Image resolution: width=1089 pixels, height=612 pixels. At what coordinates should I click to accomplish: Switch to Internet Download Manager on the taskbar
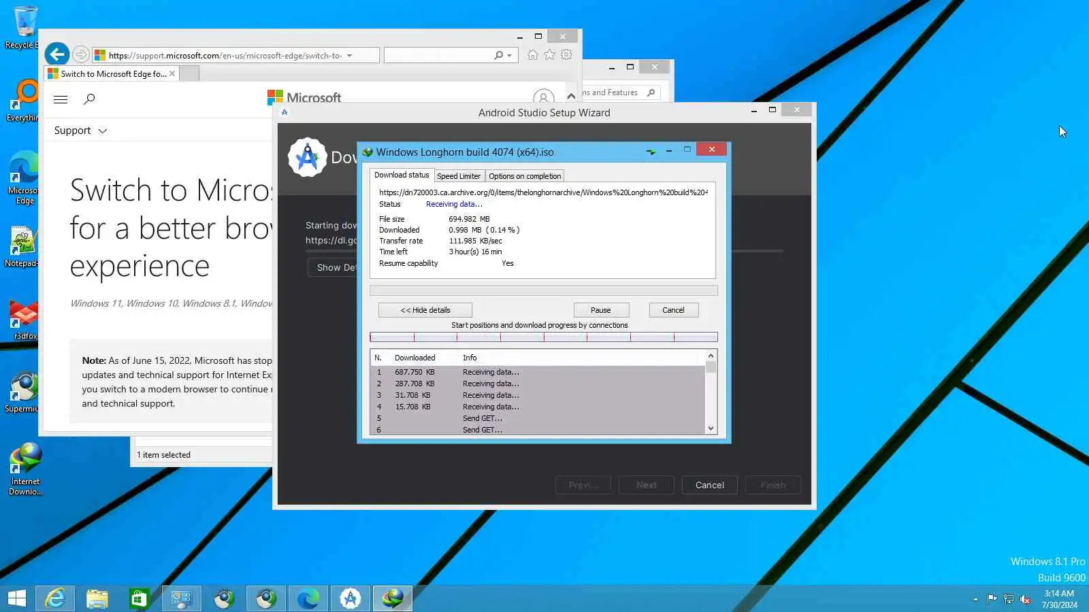393,598
